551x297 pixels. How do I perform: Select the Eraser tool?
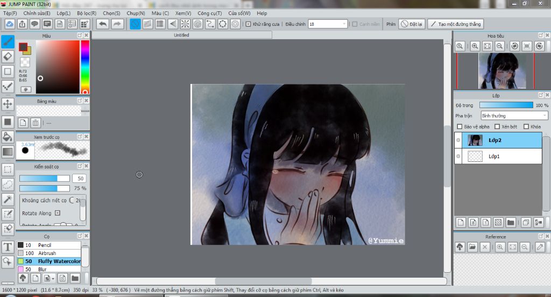(8, 56)
